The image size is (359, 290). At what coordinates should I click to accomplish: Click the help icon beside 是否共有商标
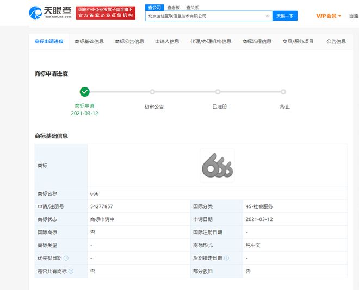tap(71, 271)
